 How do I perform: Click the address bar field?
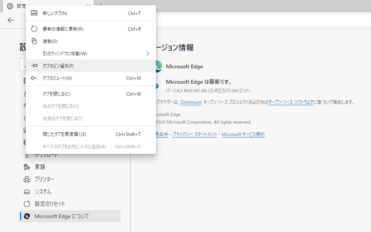pos(263,20)
